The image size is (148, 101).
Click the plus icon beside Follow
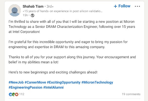pyautogui.click(x=115, y=6)
